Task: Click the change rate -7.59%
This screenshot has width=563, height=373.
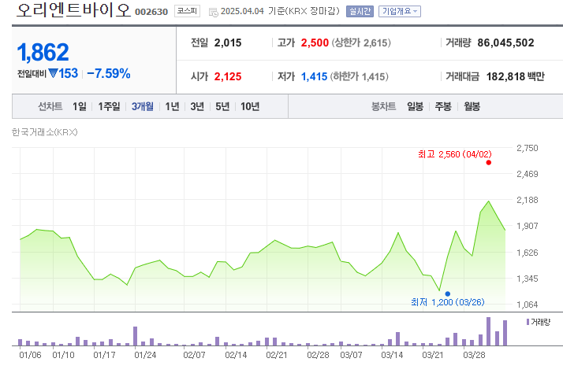Action: coord(109,73)
